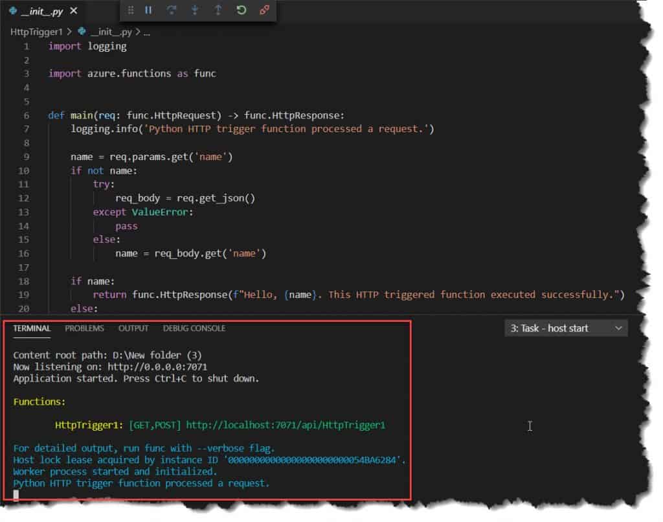Click the Step Into debug icon
This screenshot has width=663, height=522.
195,10
